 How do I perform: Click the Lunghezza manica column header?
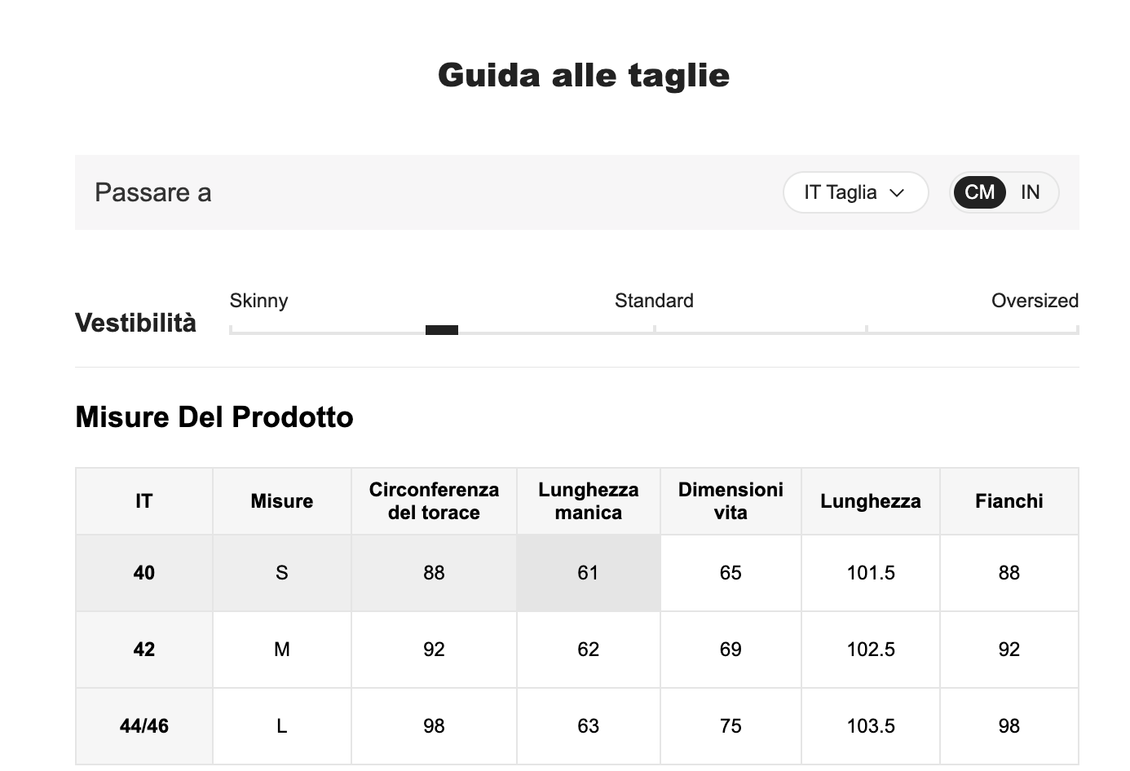click(588, 501)
